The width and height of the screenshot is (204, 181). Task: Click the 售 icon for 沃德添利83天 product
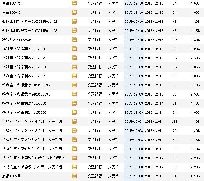coord(74,158)
